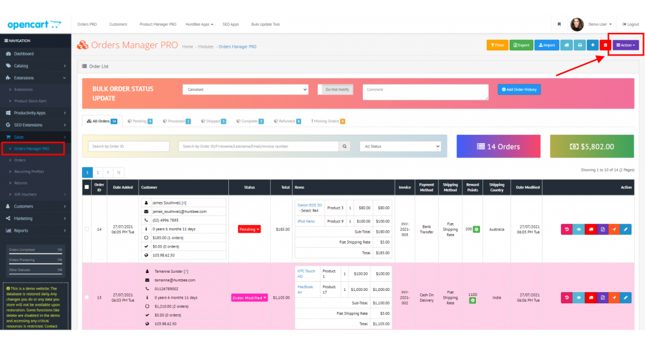This screenshot has width=645, height=345.
Task: Tick the checkbox for order 14
Action: tap(87, 230)
